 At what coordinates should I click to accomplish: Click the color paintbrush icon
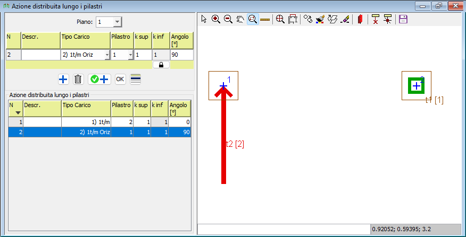coord(320,19)
